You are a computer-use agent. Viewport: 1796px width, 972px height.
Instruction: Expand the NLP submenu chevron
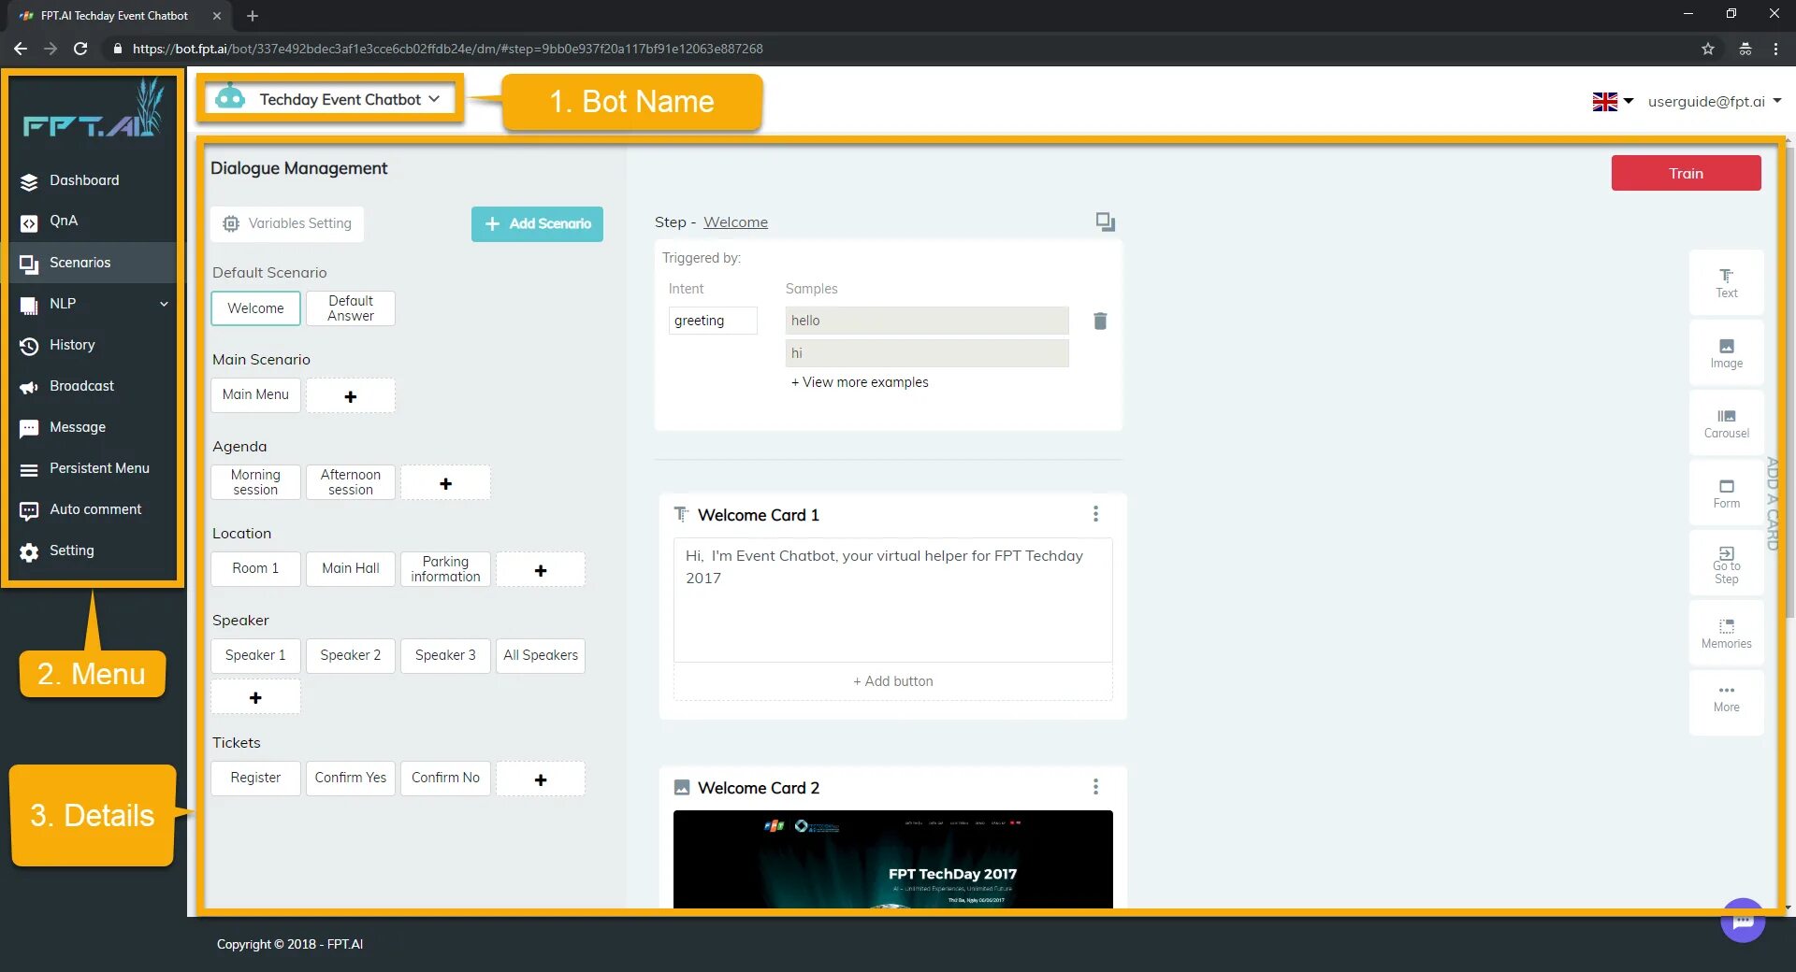point(164,304)
